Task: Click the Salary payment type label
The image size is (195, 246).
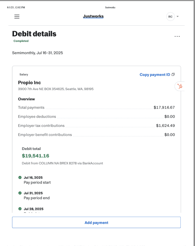Action: pyautogui.click(x=24, y=75)
